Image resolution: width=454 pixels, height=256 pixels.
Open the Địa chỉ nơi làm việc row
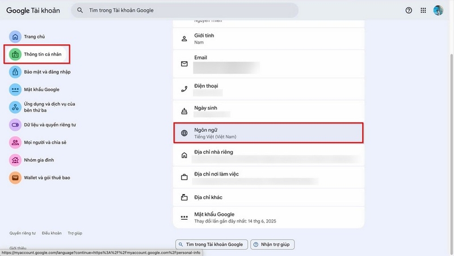click(x=268, y=177)
